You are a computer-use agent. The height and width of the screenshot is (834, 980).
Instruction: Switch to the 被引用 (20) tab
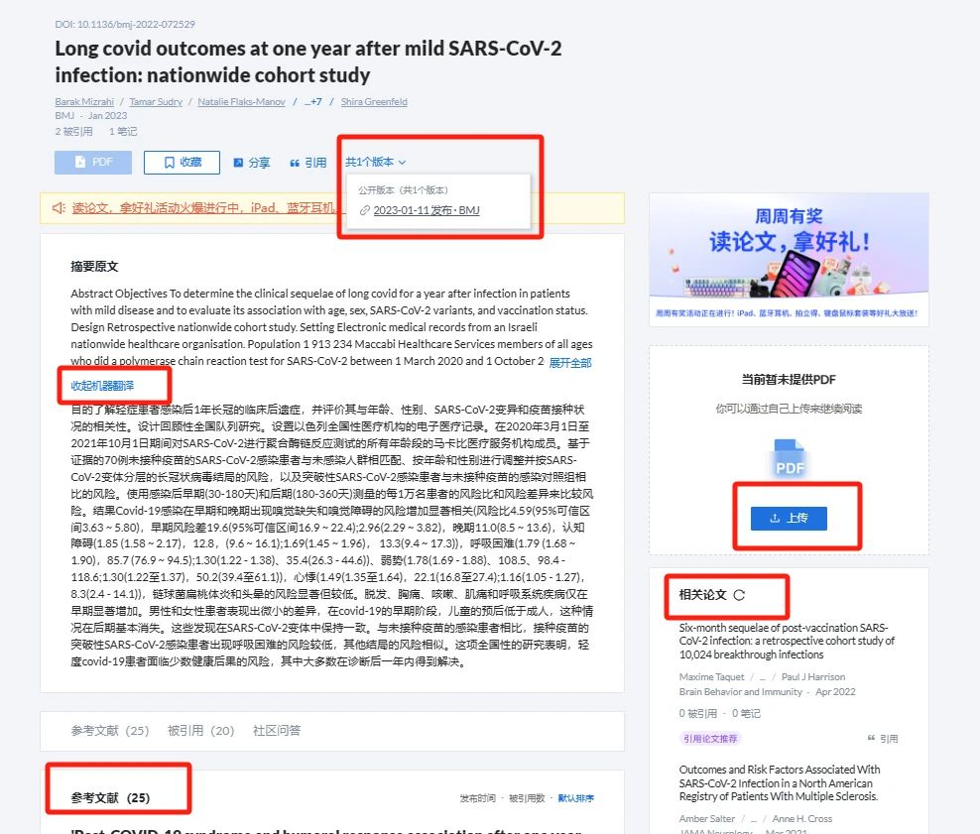200,731
